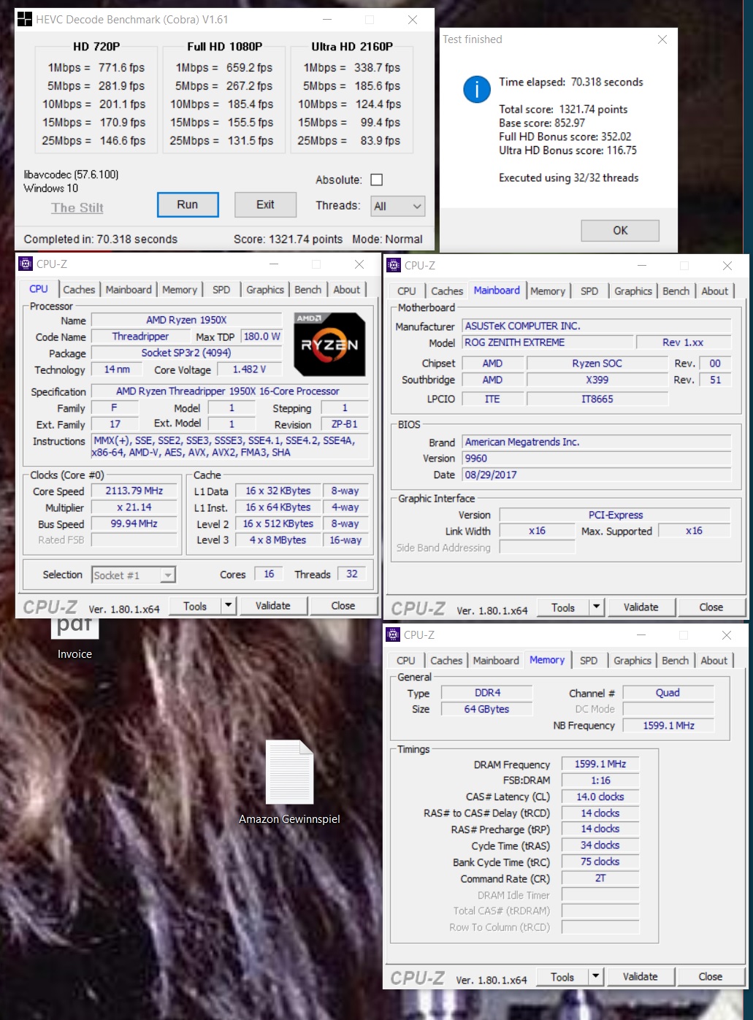Open Mainboard tab in CPU window
The height and width of the screenshot is (1020, 753).
tap(129, 290)
